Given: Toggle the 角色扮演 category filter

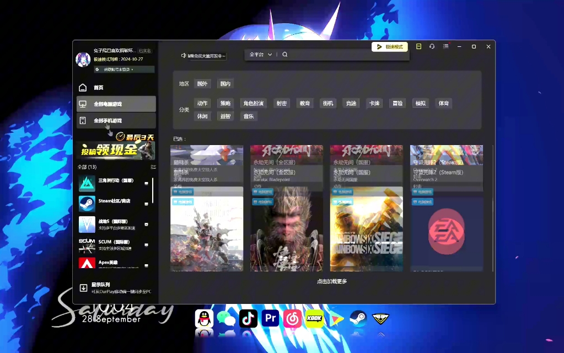Looking at the screenshot, I should 253,103.
